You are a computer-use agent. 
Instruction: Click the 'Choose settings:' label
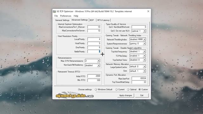pyautogui.click(x=85, y=89)
